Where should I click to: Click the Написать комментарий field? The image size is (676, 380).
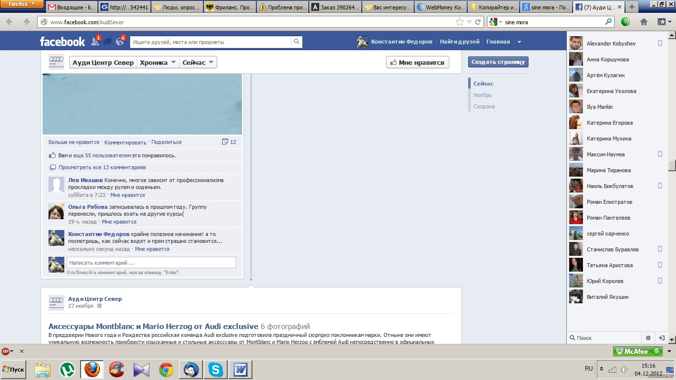coord(151,263)
